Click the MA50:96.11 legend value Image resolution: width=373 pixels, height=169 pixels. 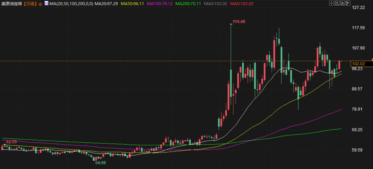pos(132,4)
